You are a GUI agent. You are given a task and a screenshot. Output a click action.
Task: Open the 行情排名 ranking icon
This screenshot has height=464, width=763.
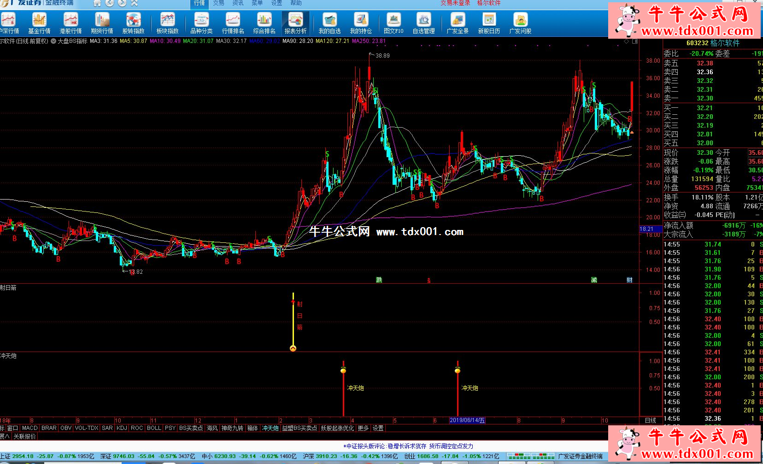[233, 23]
